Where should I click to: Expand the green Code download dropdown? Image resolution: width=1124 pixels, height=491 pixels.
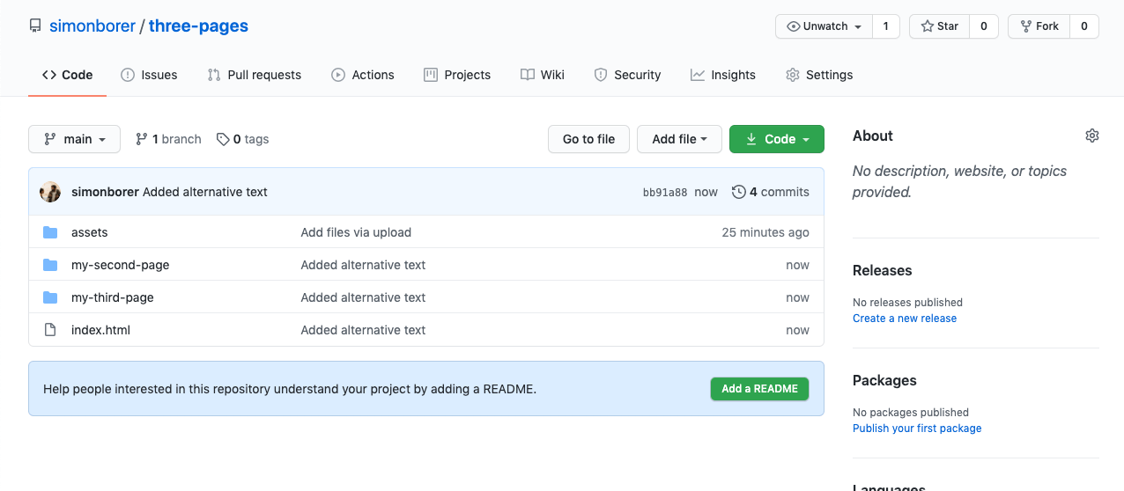777,139
